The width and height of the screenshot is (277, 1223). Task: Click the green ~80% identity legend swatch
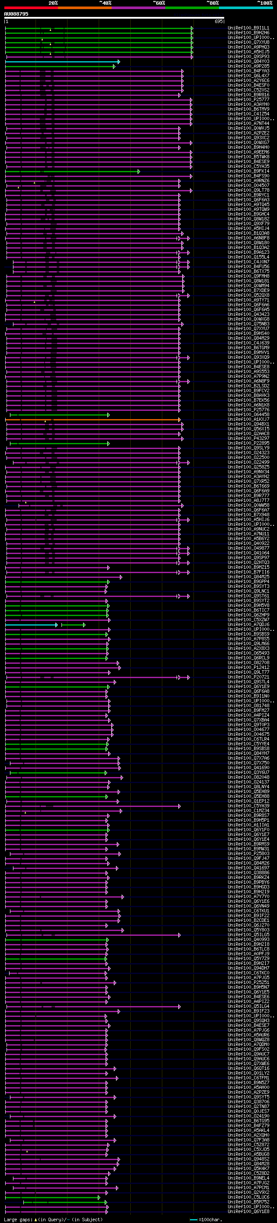pos(192,8)
